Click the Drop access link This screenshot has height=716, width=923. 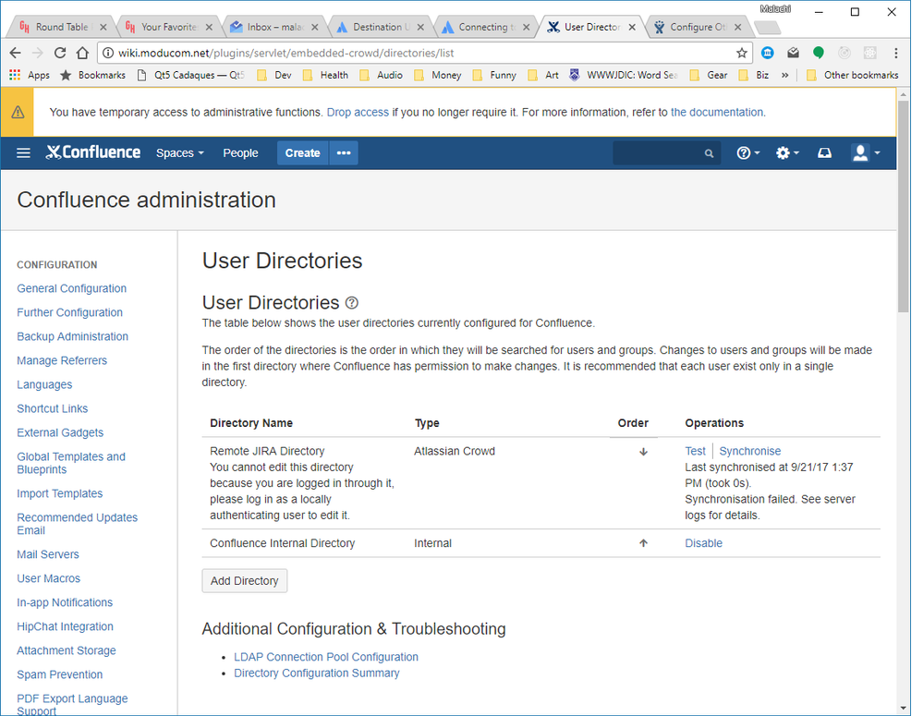tap(358, 113)
